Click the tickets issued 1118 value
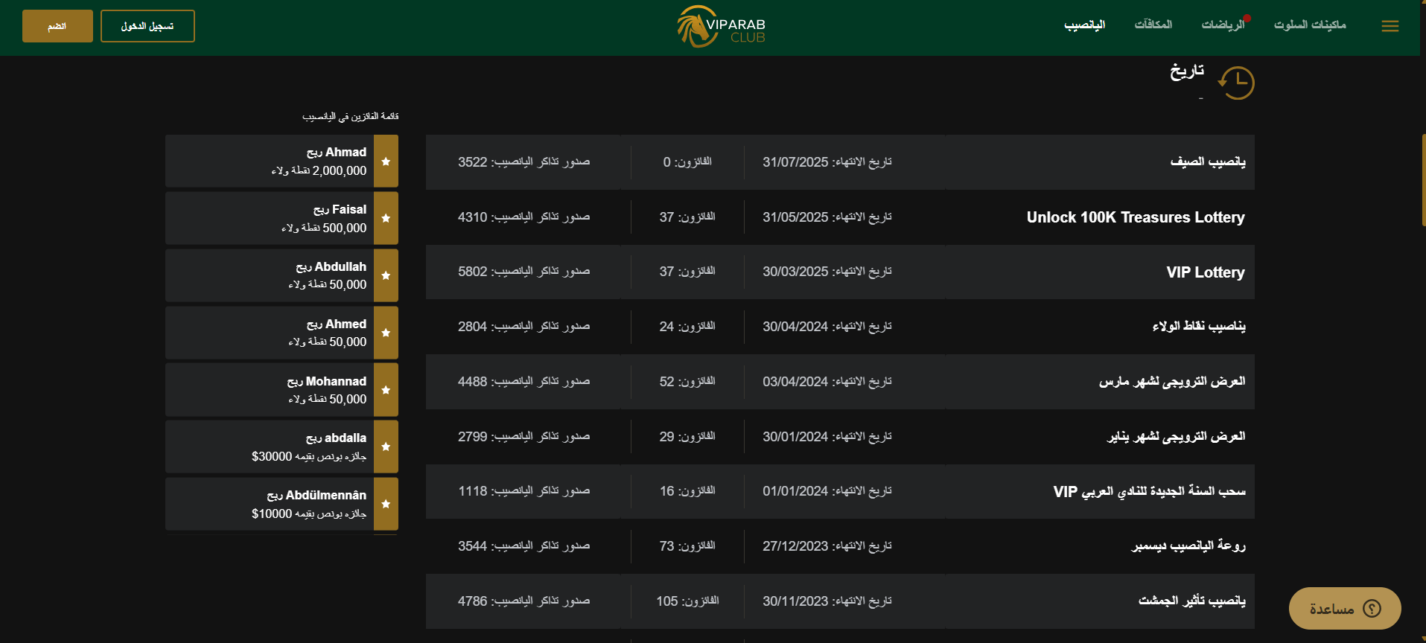 click(x=473, y=491)
